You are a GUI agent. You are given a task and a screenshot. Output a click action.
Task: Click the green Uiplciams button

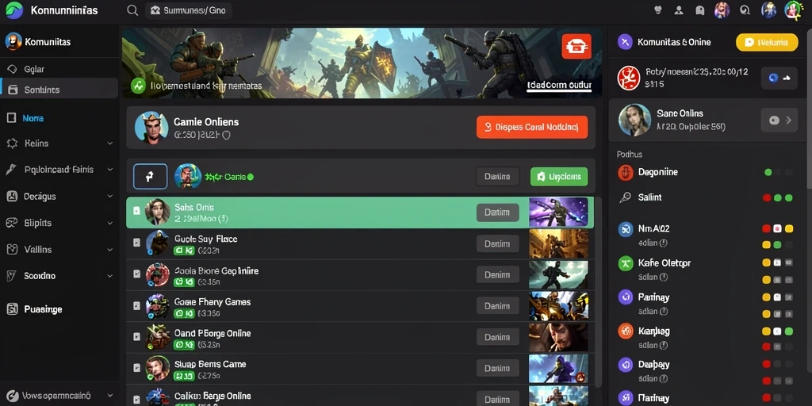pos(559,177)
